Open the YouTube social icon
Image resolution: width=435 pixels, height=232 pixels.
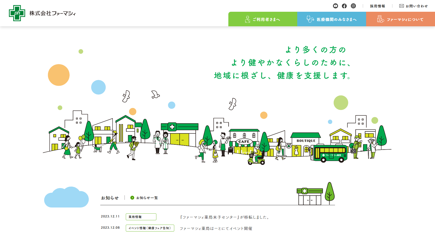[x=335, y=6]
